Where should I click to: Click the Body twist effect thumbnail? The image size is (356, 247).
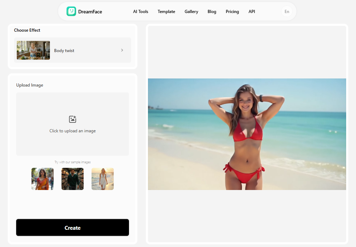(x=33, y=50)
